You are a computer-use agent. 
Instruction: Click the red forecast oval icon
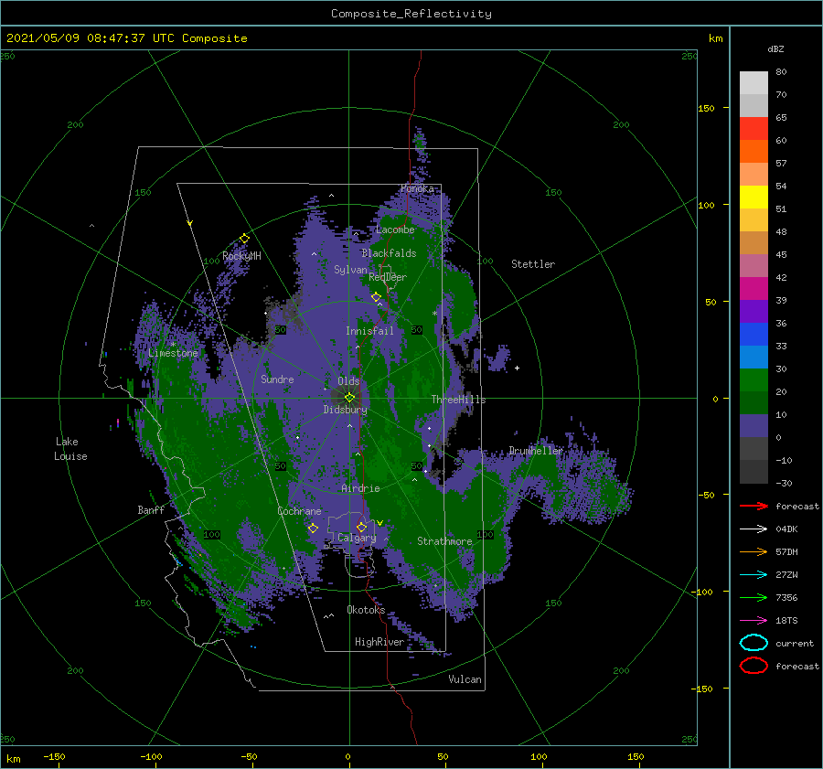pyautogui.click(x=754, y=666)
